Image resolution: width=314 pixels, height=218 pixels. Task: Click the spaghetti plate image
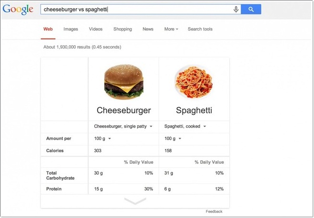tap(193, 82)
